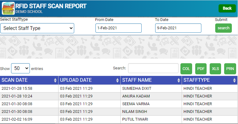Click into the table Search box
This screenshot has height=124, width=238.
(x=153, y=68)
